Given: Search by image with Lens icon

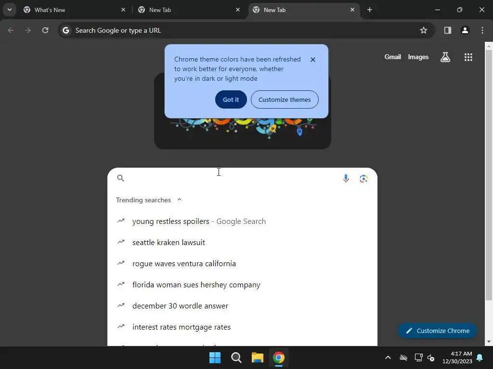Looking at the screenshot, I should pos(363,179).
